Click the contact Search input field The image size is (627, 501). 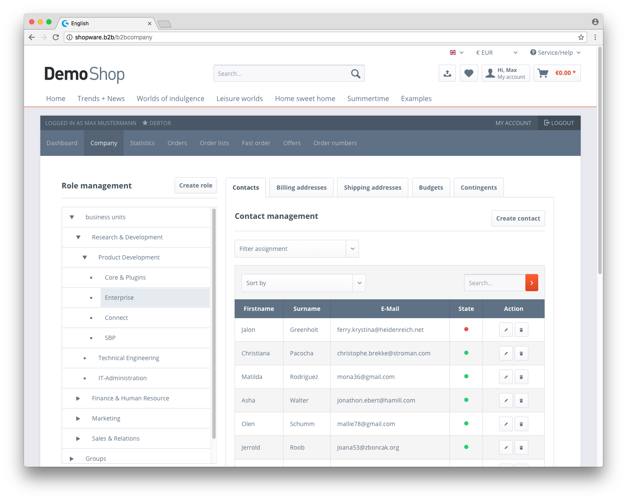[494, 283]
